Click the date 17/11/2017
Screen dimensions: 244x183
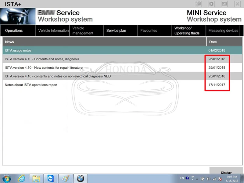217,85
